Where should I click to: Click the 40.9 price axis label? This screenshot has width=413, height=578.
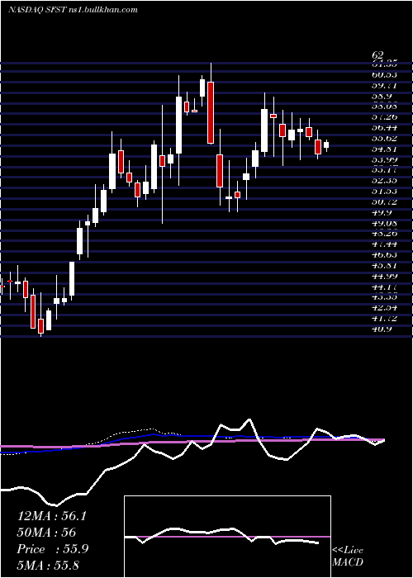382,329
